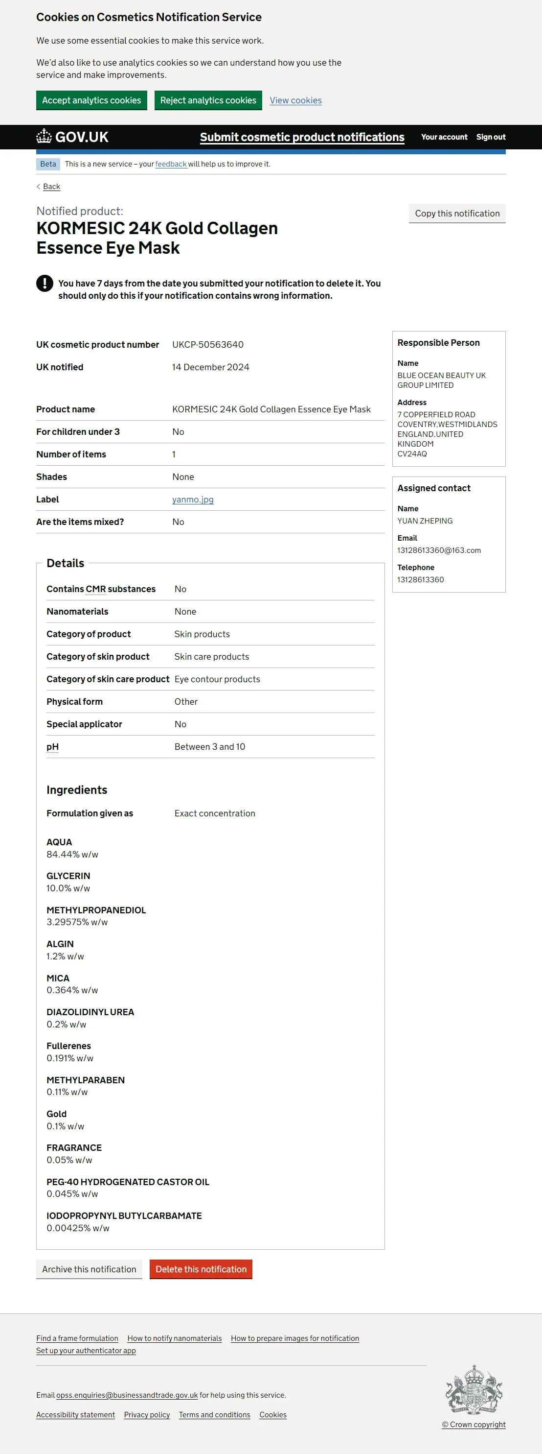542x1454 pixels.
Task: Open Submit cosmetic product notifications header link
Action: click(302, 137)
